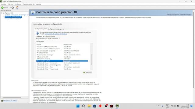Select Suavizado de líneas - Modo row

tap(63, 67)
